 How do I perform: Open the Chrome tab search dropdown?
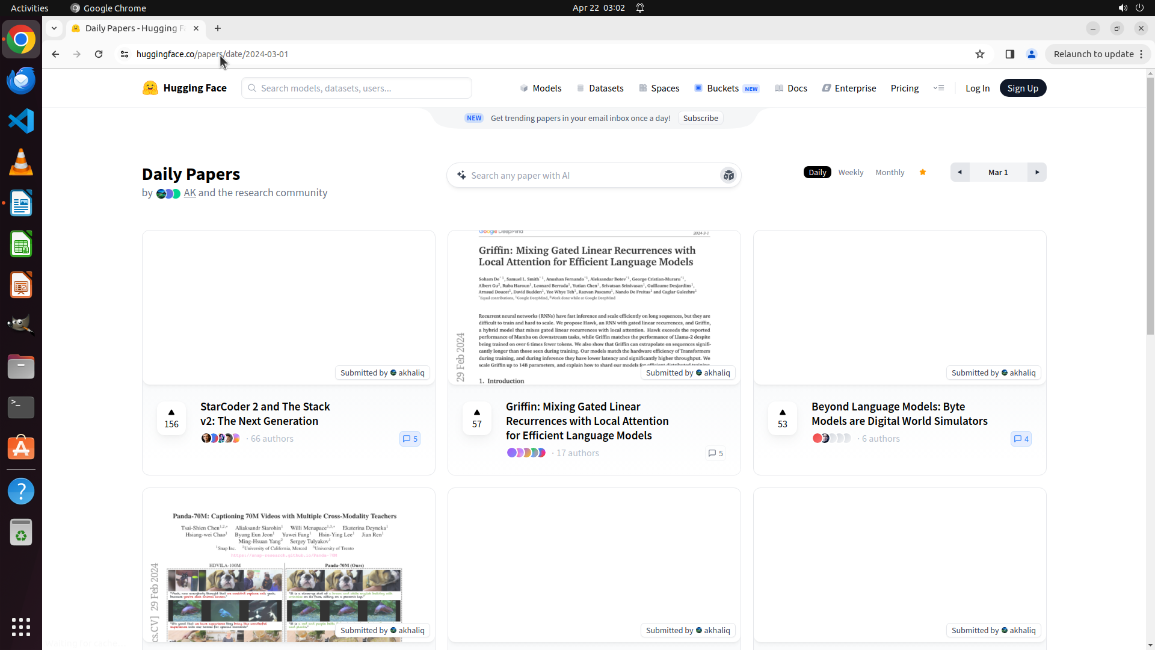point(54,28)
